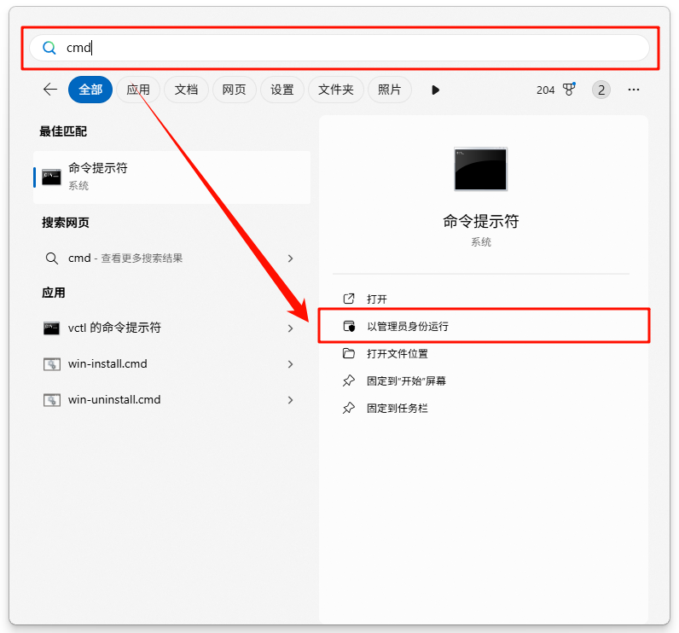Click 打开文件位置 in the action list
The height and width of the screenshot is (633, 679).
tap(398, 353)
